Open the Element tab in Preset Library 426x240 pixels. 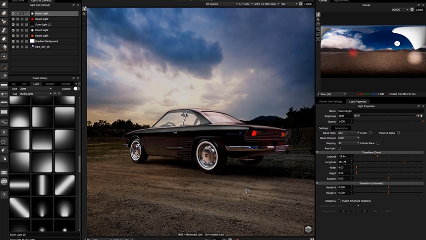[66, 84]
